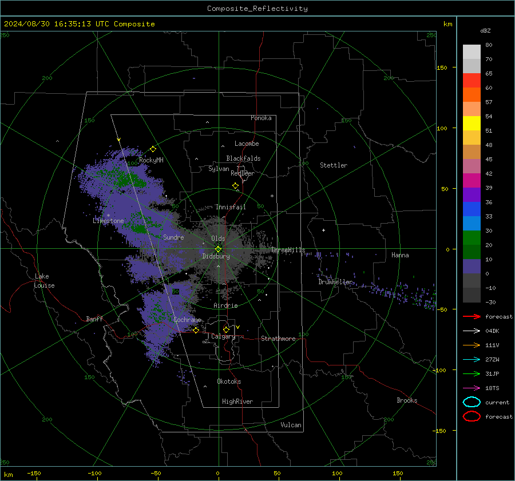515x481 pixels.
Task: Click the magenta 18TS arrow in legend
Action: pyautogui.click(x=472, y=388)
